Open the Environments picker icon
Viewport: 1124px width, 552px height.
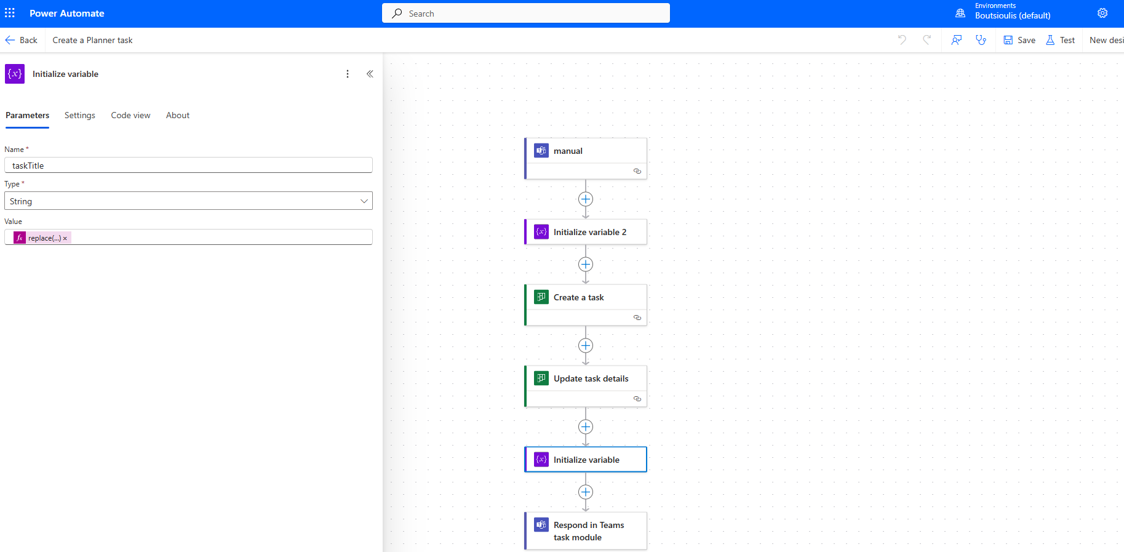pyautogui.click(x=960, y=13)
